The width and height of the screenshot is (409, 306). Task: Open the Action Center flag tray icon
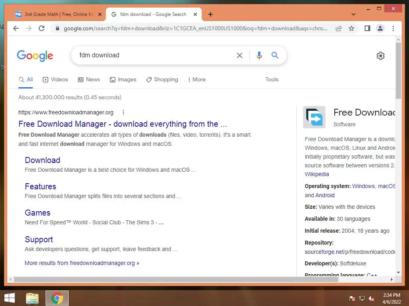click(352, 298)
